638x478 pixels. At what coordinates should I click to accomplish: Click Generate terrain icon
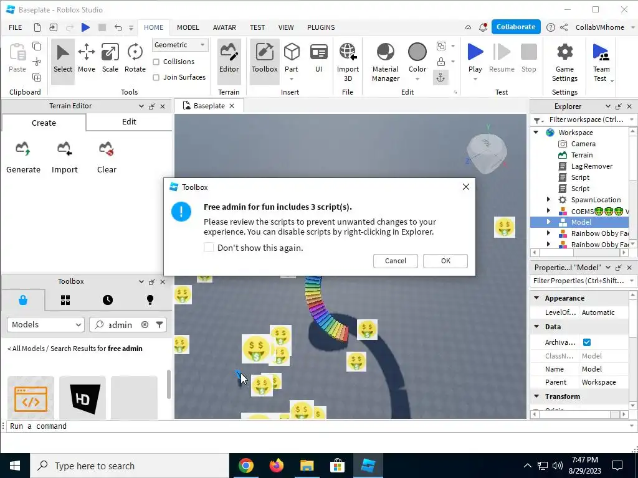coord(23,157)
